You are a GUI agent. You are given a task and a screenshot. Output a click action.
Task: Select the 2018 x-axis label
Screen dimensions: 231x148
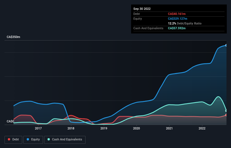click(71, 128)
